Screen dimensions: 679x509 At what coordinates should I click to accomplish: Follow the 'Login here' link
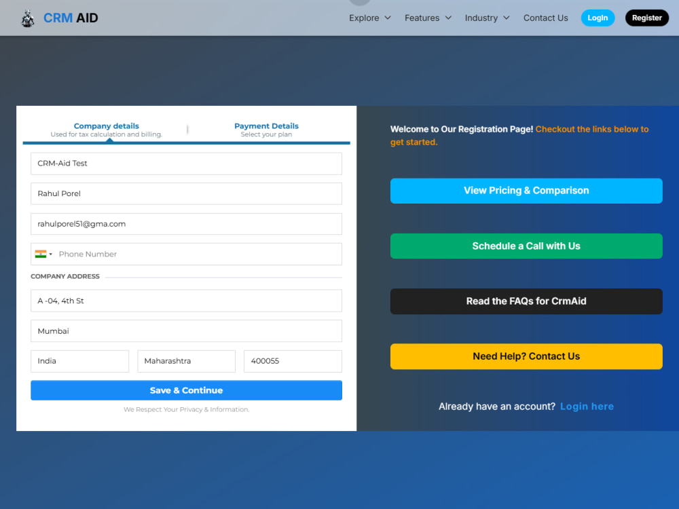tap(587, 407)
